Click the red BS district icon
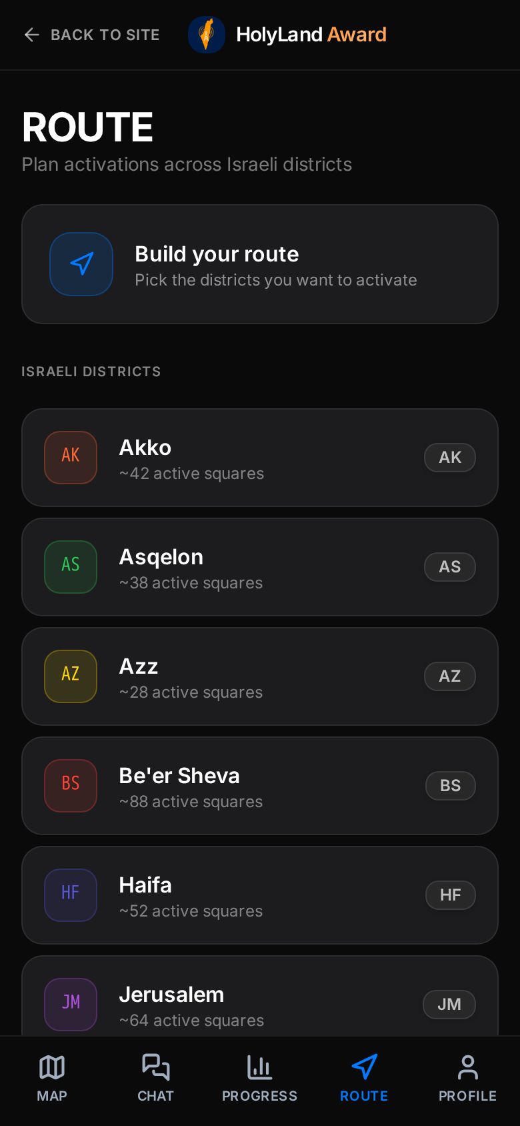Screen dimensions: 520x1126 71,786
